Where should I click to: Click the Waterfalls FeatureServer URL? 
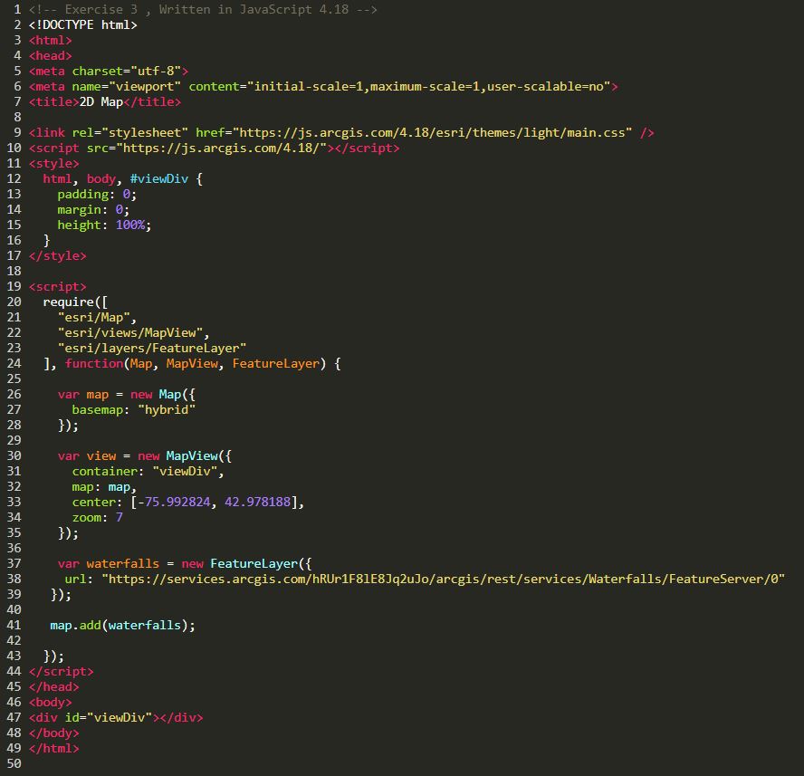click(x=443, y=579)
